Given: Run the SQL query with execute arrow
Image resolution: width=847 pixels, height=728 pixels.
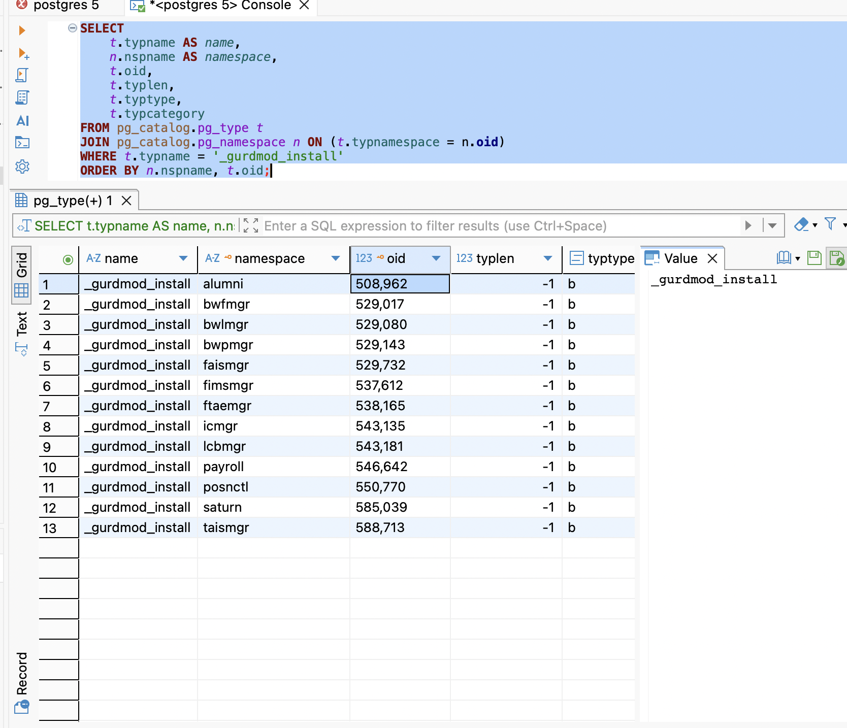Looking at the screenshot, I should point(22,30).
